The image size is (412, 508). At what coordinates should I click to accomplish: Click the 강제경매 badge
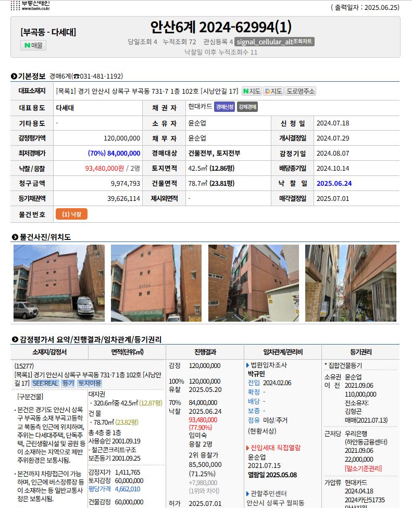coord(247,107)
